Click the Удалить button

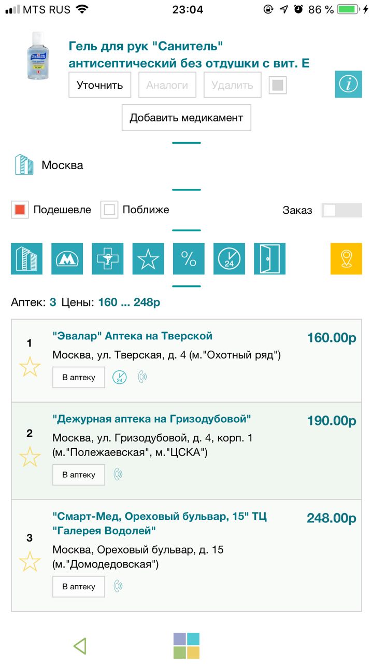click(233, 85)
